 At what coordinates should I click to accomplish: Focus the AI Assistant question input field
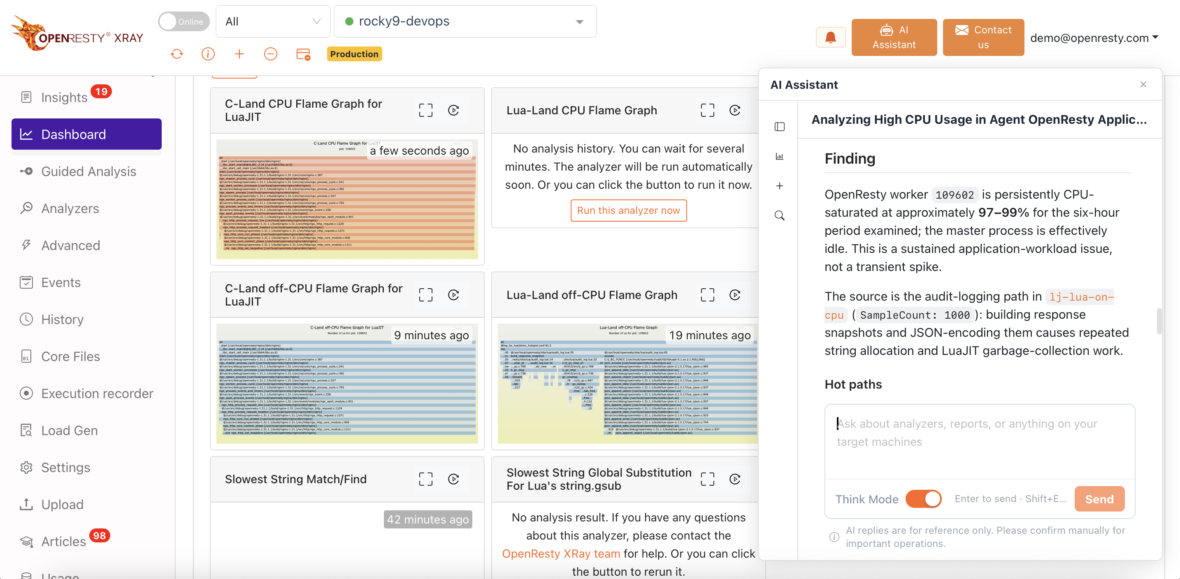[x=980, y=441]
